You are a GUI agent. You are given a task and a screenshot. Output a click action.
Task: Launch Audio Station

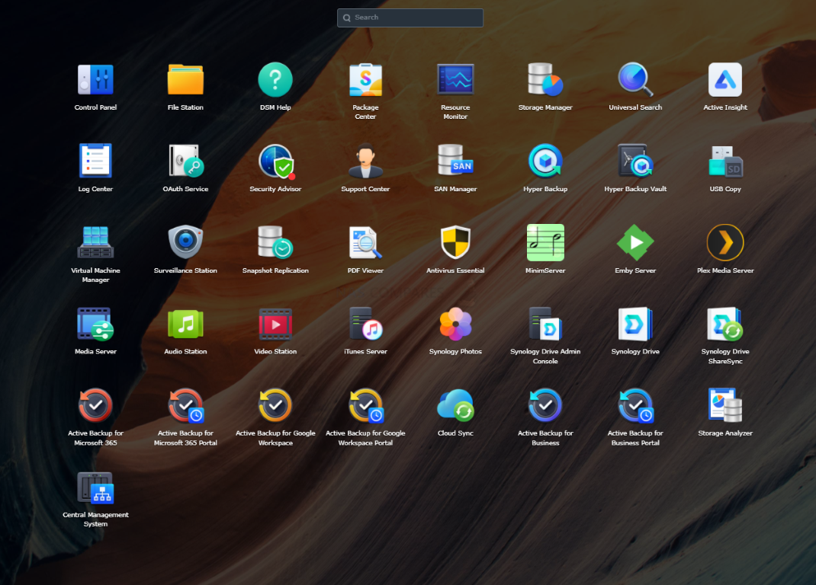[185, 324]
